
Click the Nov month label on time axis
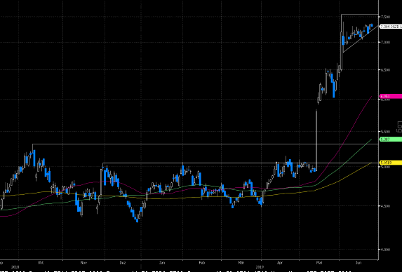83,263
